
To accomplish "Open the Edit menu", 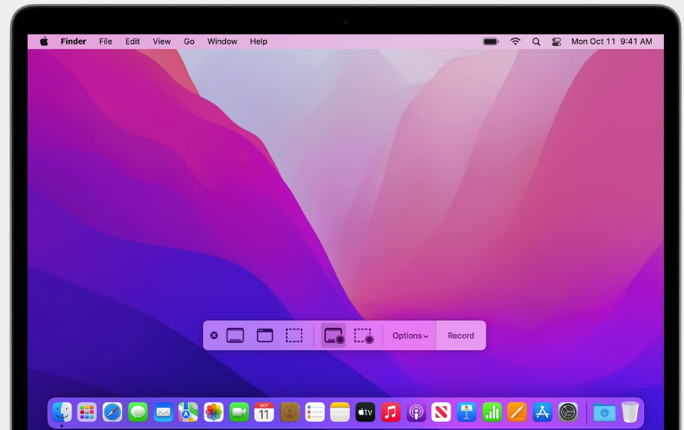I will (x=132, y=41).
